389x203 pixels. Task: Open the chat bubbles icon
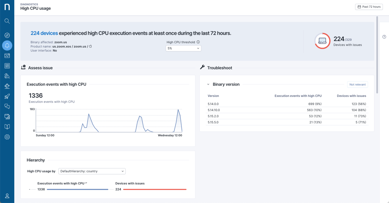(7, 107)
